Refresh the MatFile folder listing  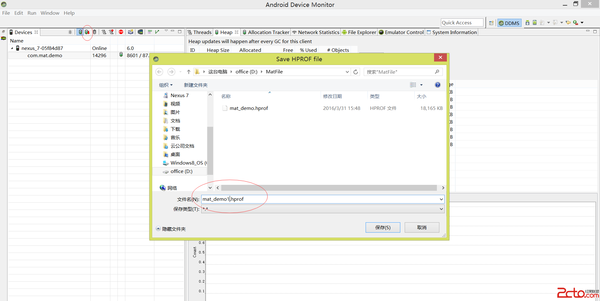(x=356, y=72)
